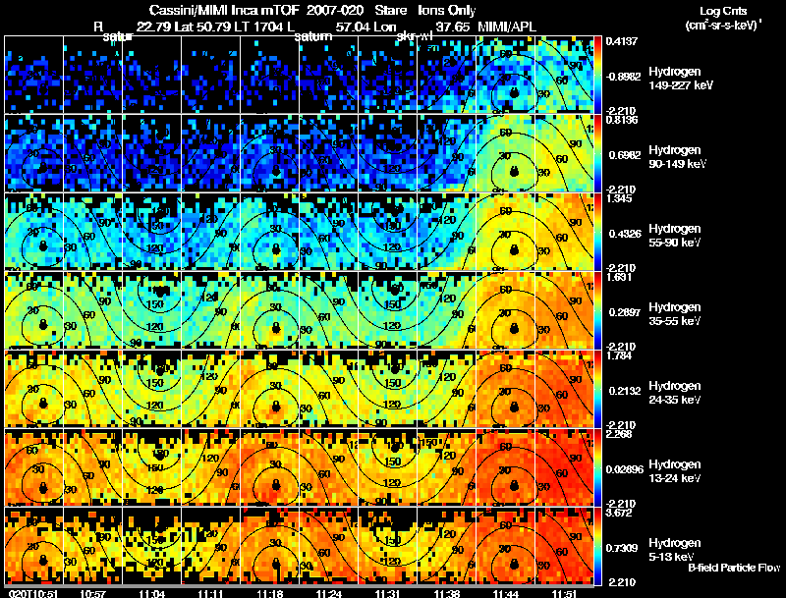Click the color bar beside the 35-55 keV row
This screenshot has height=598, width=786.
pos(597,310)
